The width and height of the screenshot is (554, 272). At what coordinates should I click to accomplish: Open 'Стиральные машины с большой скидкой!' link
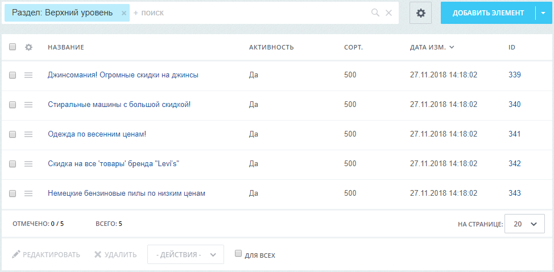point(119,105)
